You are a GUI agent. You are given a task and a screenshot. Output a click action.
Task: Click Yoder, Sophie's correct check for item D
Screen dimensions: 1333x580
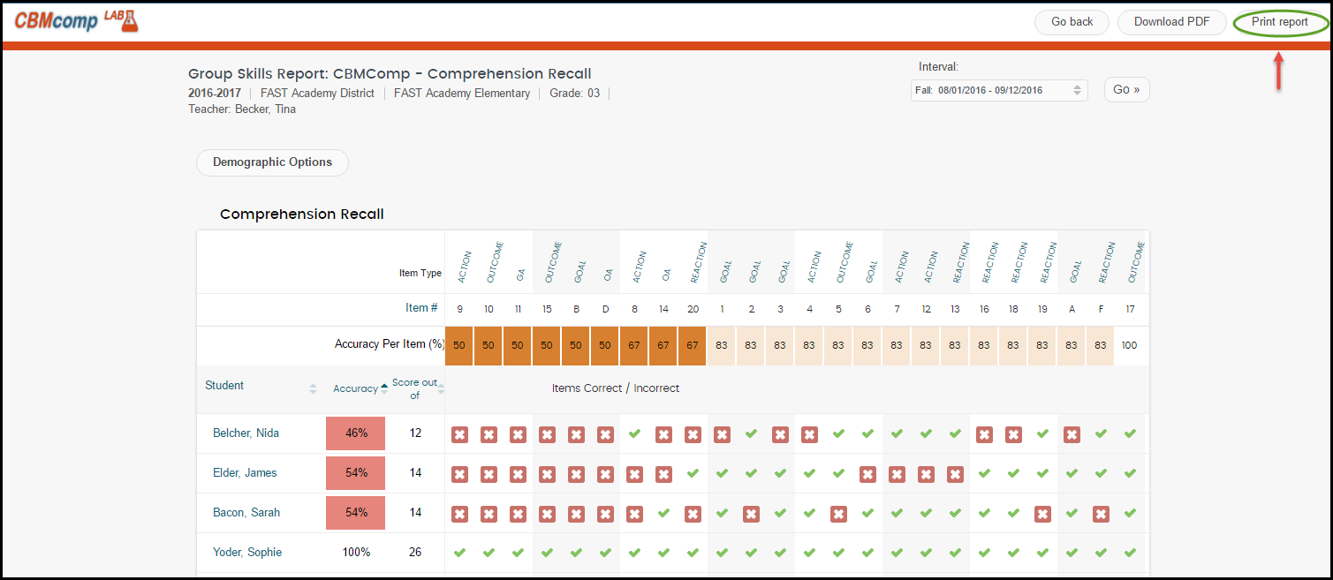(605, 553)
